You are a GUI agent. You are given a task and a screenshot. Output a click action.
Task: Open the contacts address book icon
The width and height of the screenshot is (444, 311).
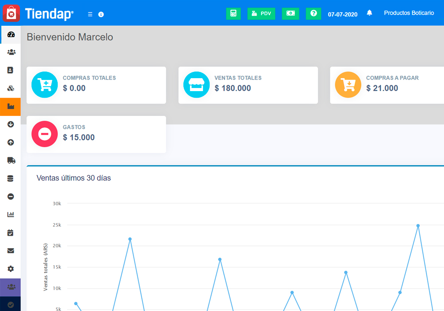[11, 70]
